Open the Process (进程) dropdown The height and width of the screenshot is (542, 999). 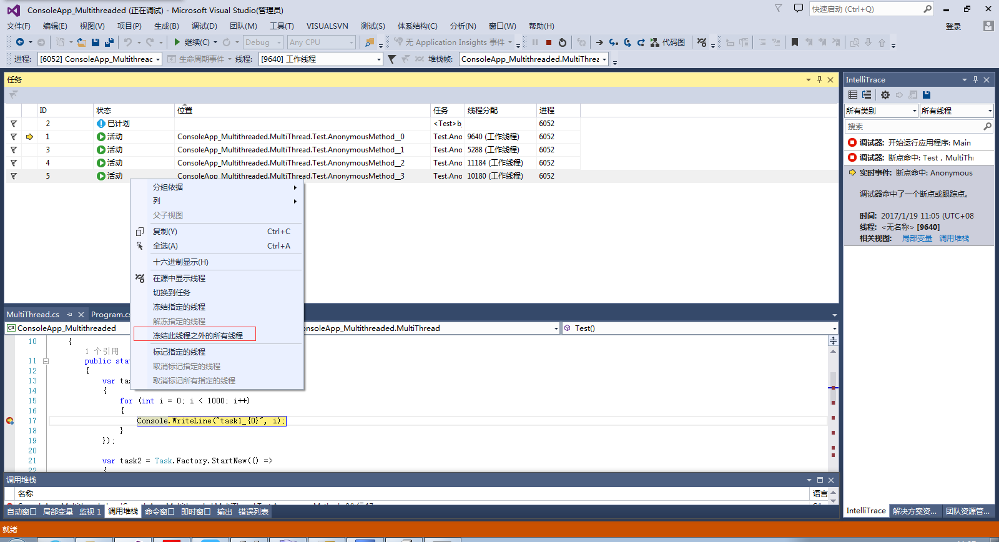point(100,59)
